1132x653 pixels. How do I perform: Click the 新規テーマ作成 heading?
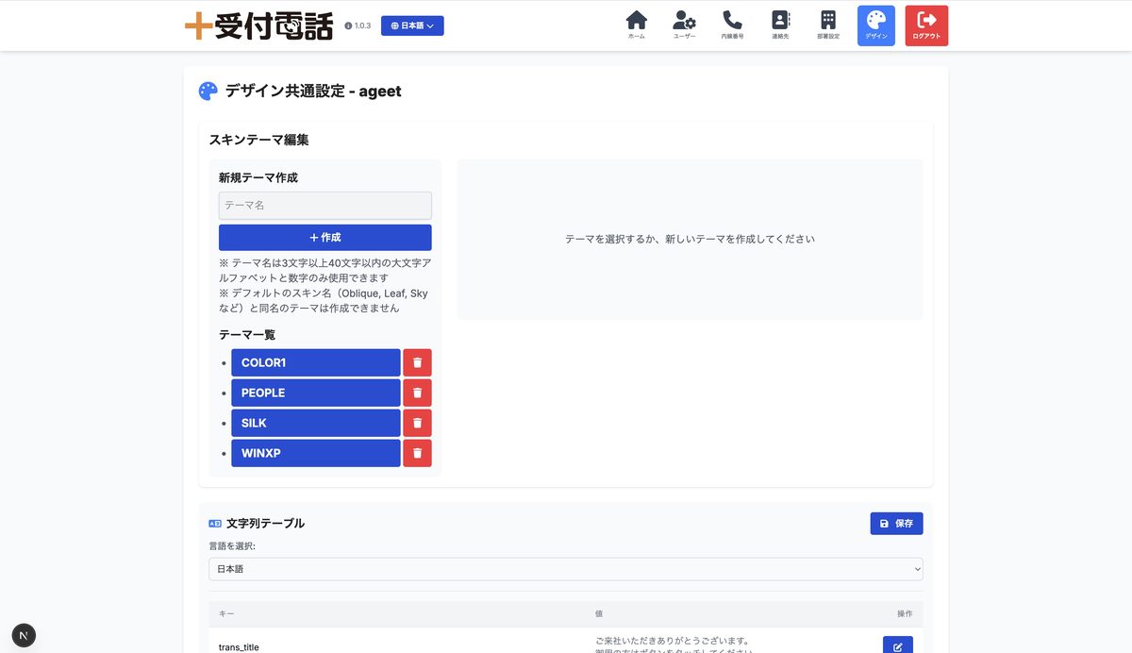(258, 177)
